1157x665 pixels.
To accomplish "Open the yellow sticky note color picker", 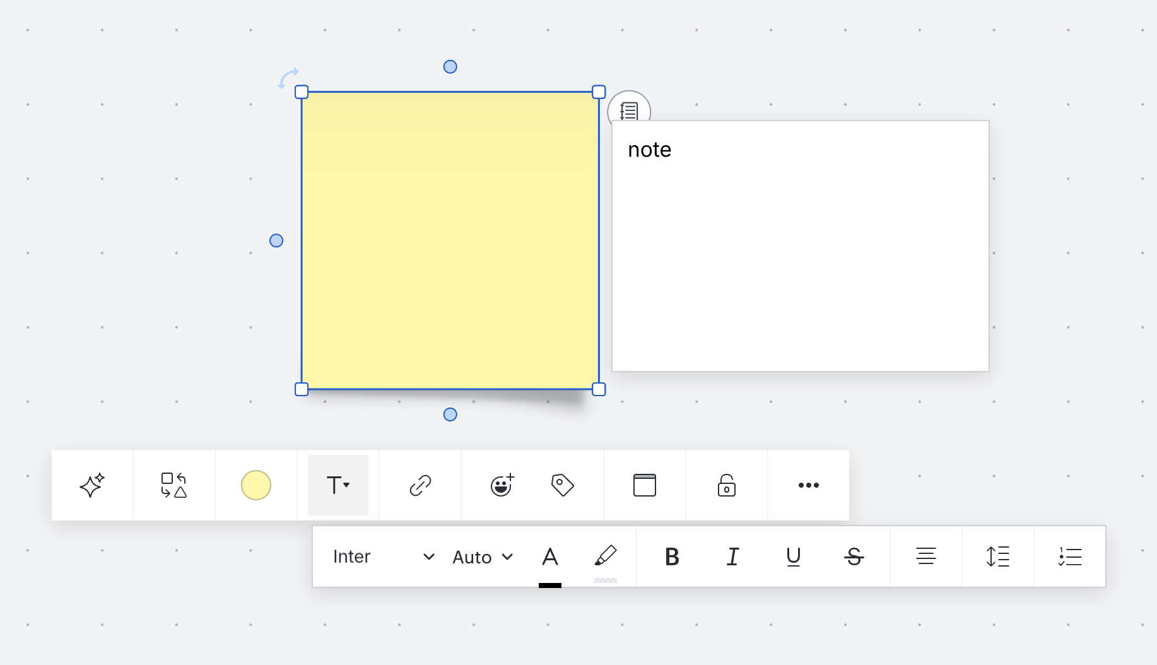I will pyautogui.click(x=256, y=485).
